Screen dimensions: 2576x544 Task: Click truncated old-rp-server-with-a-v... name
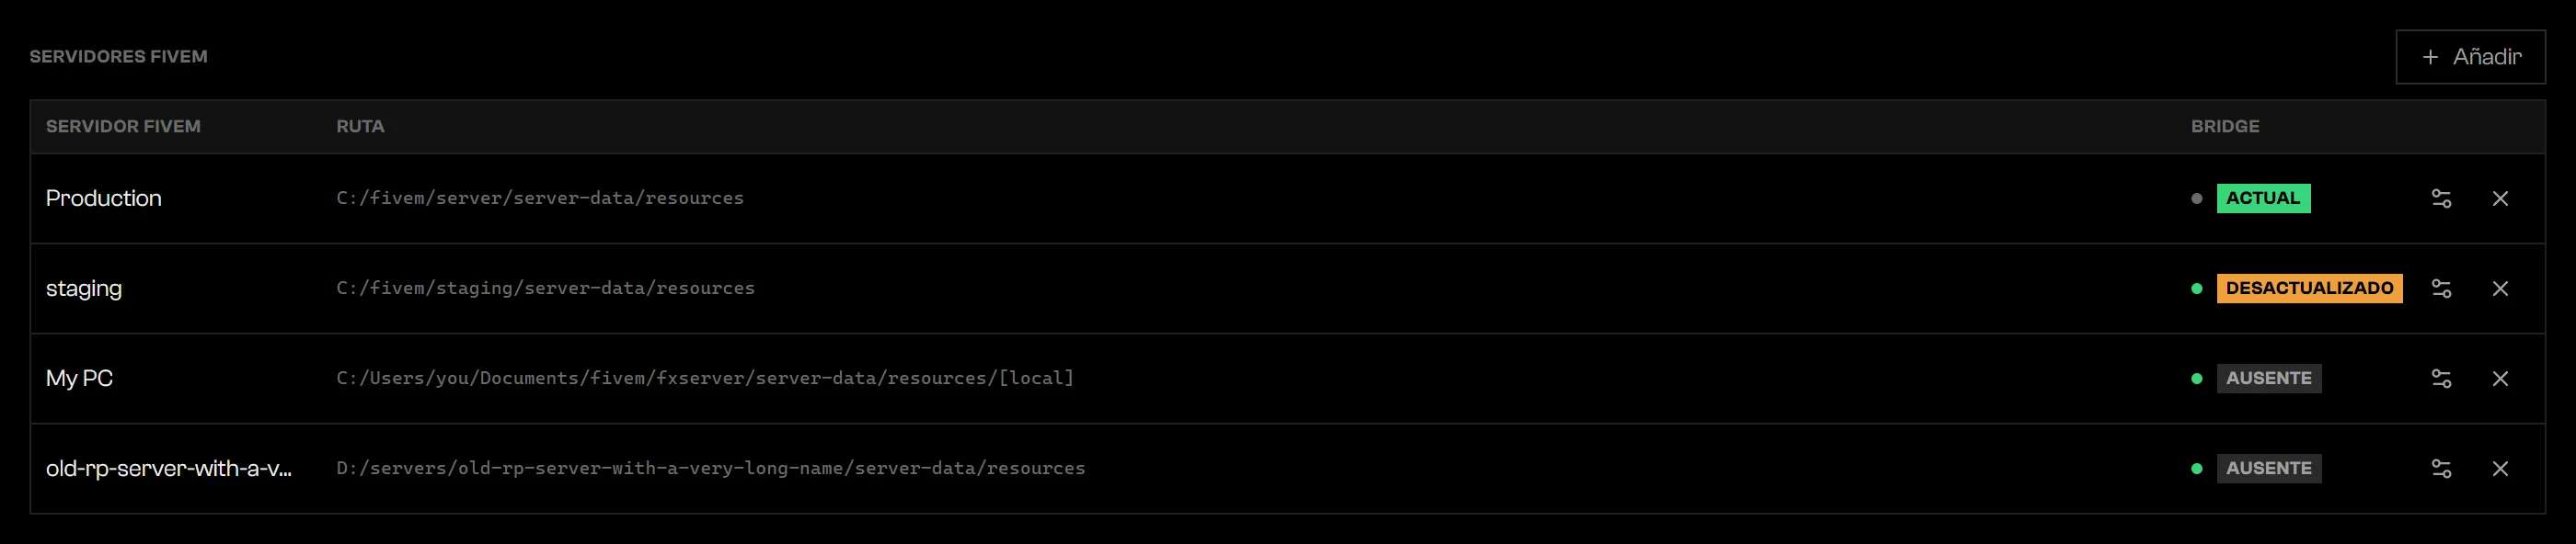tap(169, 468)
